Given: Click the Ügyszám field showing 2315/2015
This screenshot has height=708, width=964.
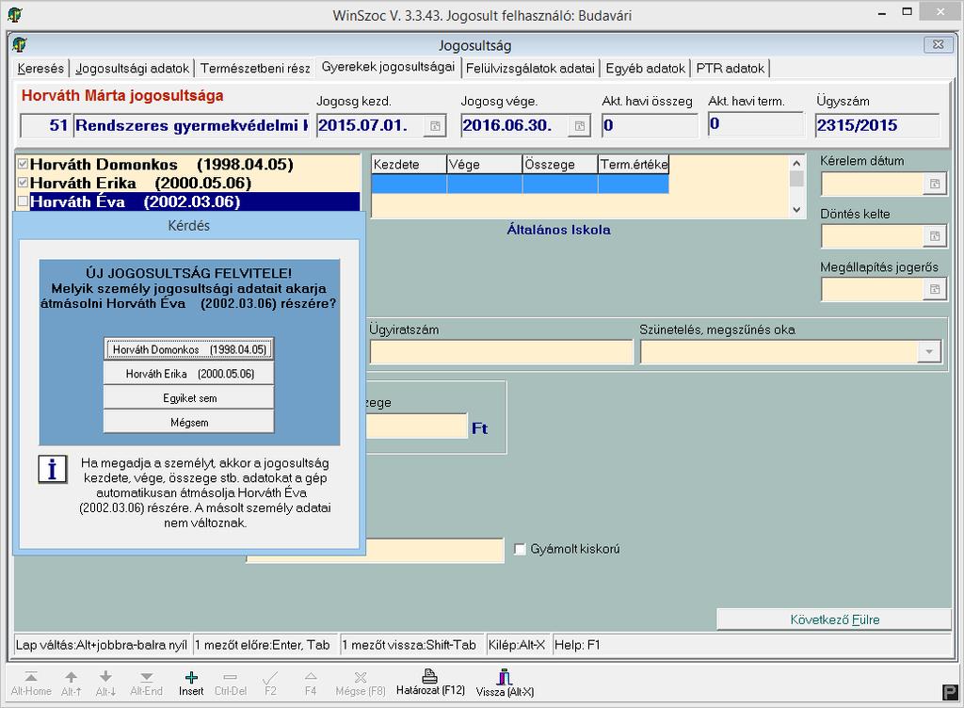Looking at the screenshot, I should pos(877,125).
